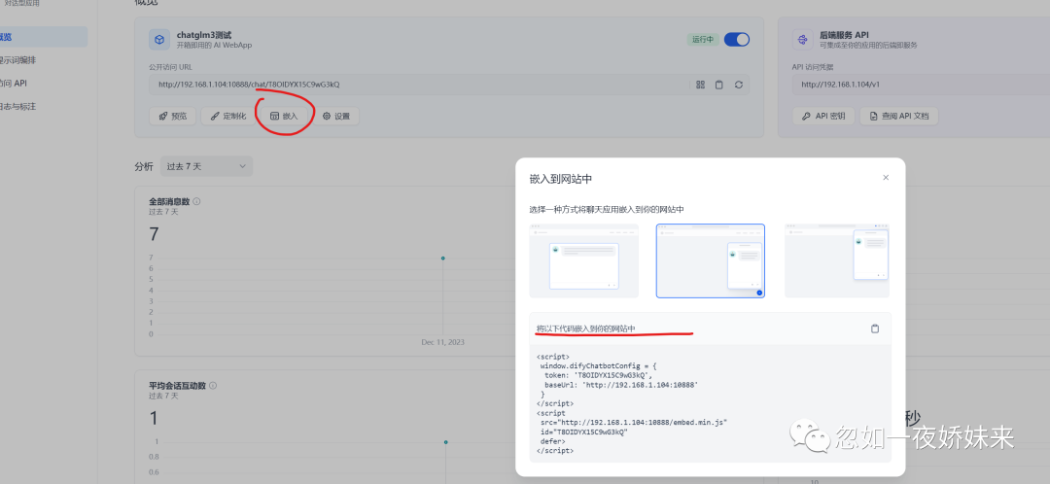Screen dimensions: 1050x484
Task: Click the 设置 button
Action: click(336, 116)
